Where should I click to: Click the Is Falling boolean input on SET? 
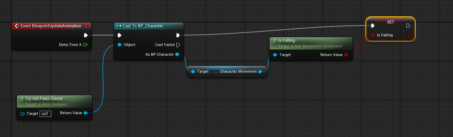372,35
